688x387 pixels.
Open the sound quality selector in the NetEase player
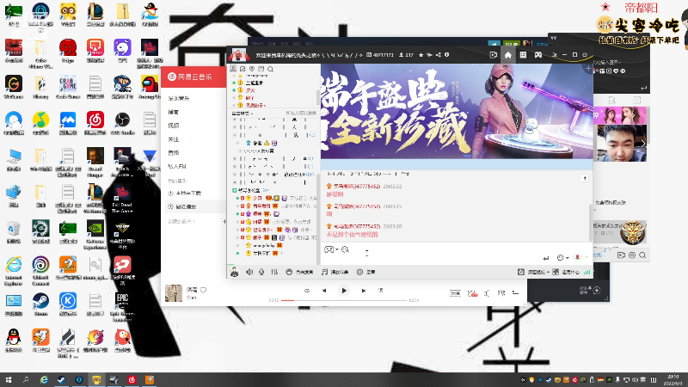(455, 293)
